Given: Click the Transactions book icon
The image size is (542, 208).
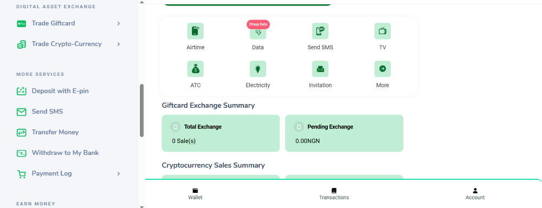Looking at the screenshot, I should 334,190.
